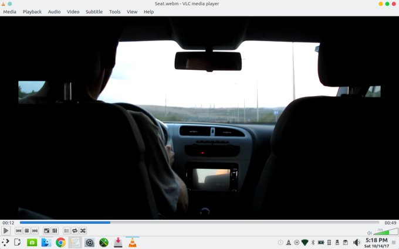The width and height of the screenshot is (399, 249).
Task: Open the application launcher in the taskbar
Action: (x=5, y=243)
